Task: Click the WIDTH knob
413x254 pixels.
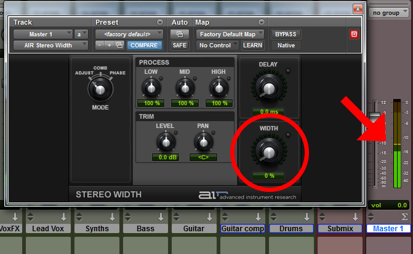Action: pyautogui.click(x=268, y=151)
